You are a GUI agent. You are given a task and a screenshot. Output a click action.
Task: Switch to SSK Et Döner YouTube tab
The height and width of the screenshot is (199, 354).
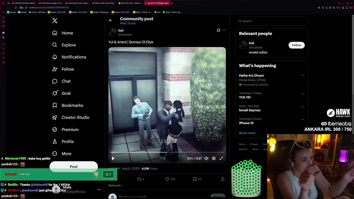click(x=24, y=3)
